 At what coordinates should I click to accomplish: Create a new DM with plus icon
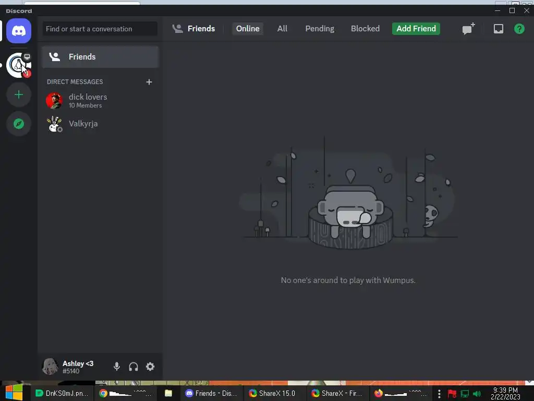149,82
